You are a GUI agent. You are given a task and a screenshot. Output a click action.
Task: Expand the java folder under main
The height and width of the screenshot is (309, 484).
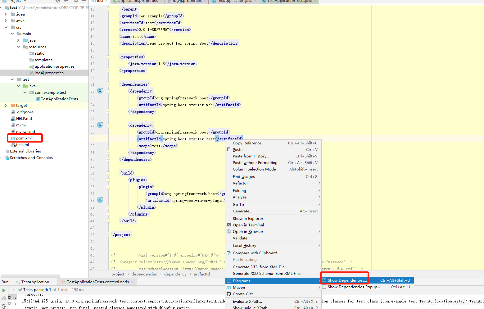pyautogui.click(x=18, y=40)
